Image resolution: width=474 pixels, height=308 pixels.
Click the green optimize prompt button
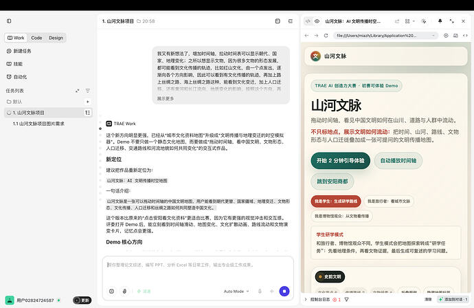(x=144, y=291)
